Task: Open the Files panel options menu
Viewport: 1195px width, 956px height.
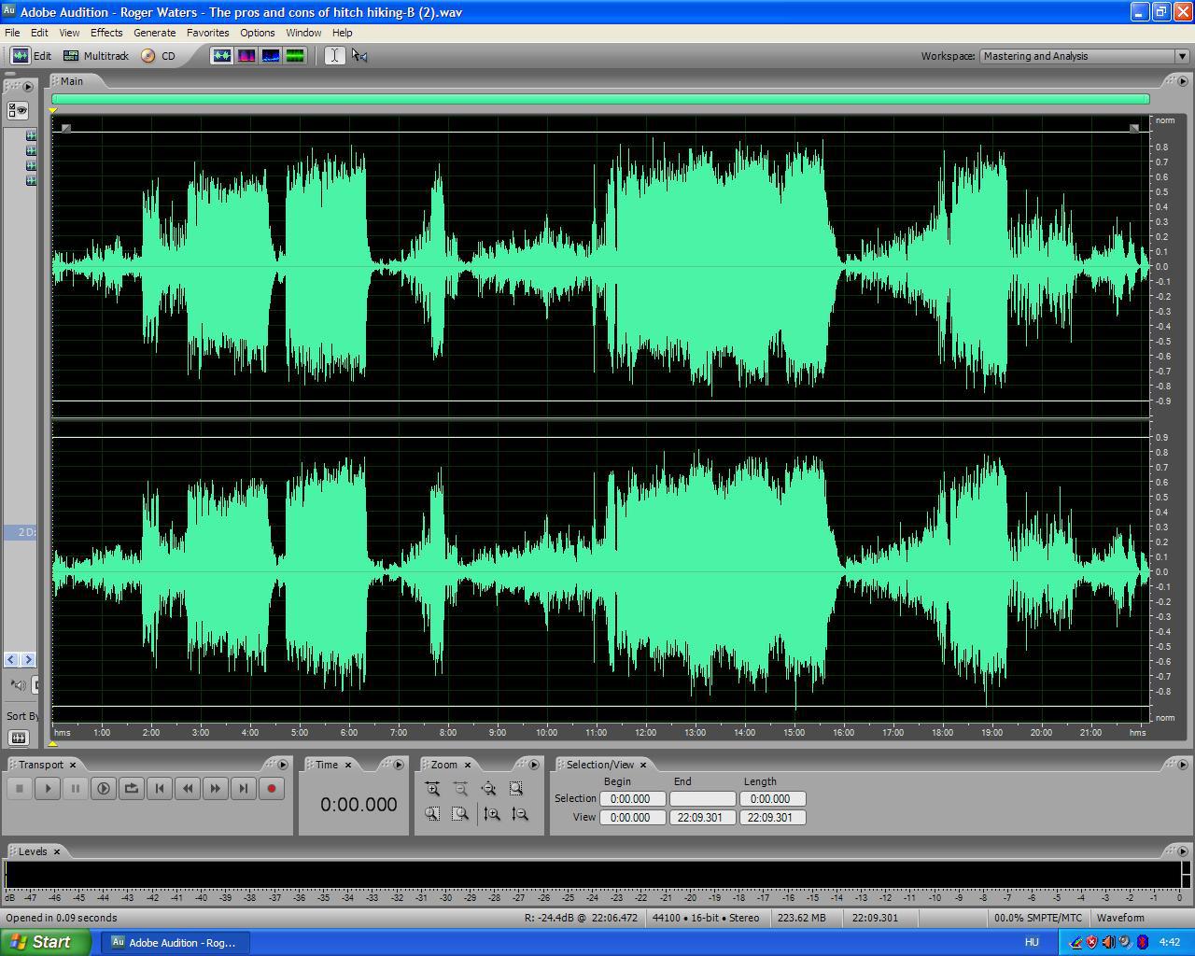Action: pyautogui.click(x=28, y=86)
